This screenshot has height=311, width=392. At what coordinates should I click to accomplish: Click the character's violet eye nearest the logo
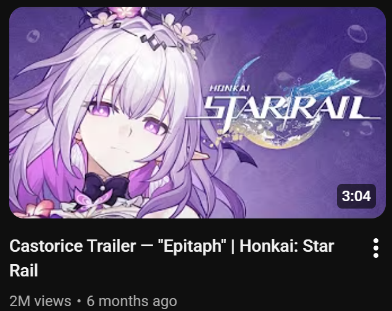point(154,126)
